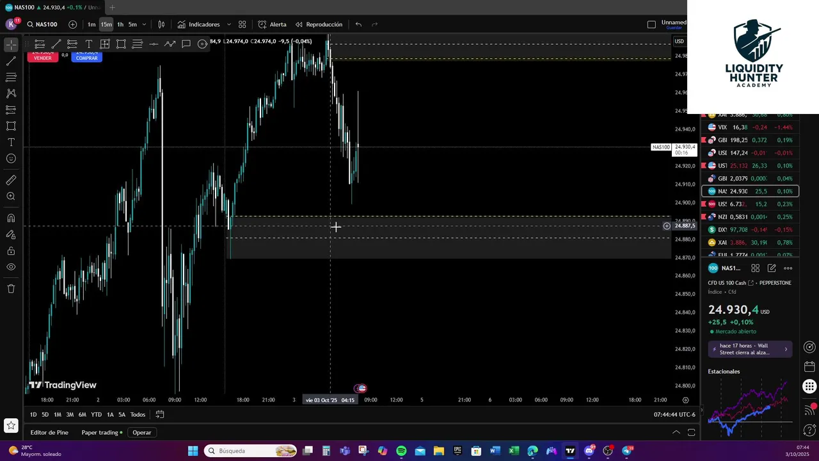Screen dimensions: 819x461
Task: Switch to the 1h timeframe
Action: [x=120, y=24]
